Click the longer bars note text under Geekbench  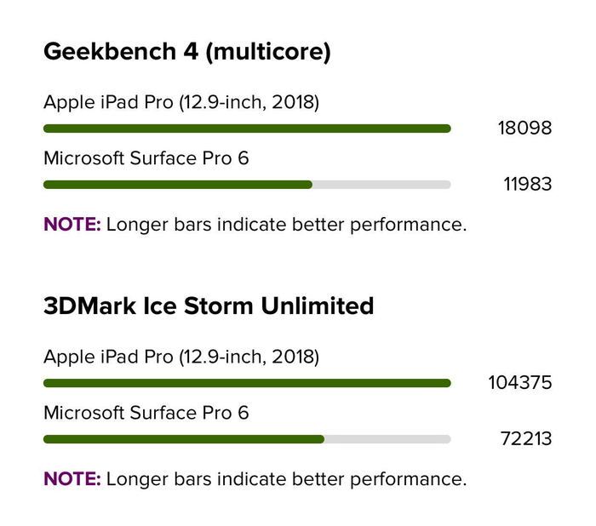coord(286,225)
